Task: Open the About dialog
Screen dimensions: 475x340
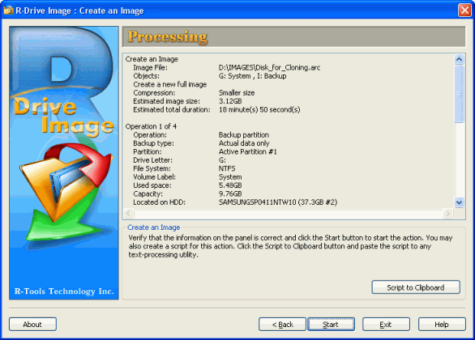Action: pos(32,325)
